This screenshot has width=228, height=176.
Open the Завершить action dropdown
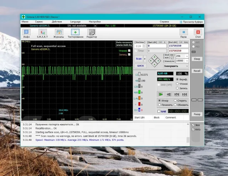pyautogui.click(x=176, y=66)
